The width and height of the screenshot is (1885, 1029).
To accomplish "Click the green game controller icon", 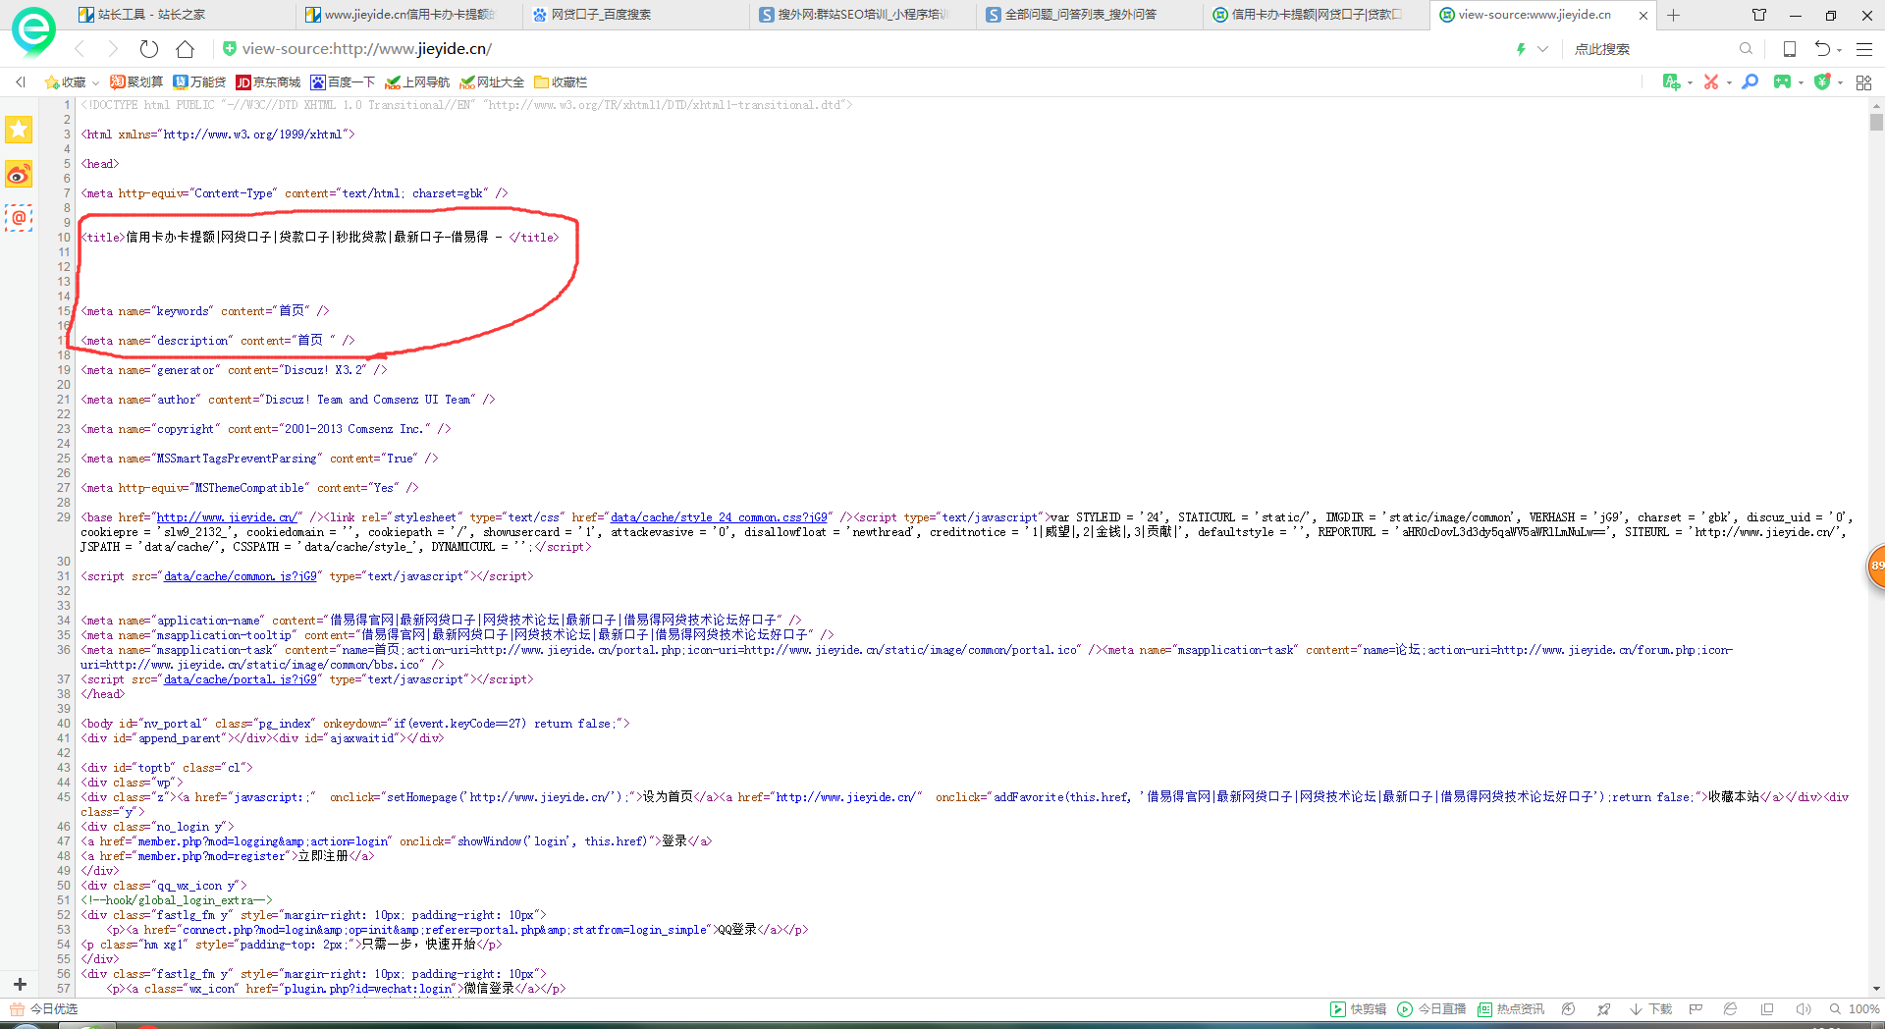I will [1782, 82].
